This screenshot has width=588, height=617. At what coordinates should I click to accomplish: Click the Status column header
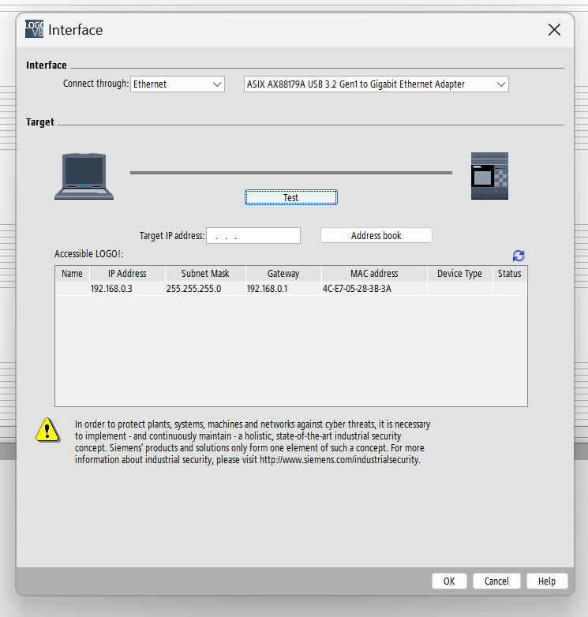click(509, 274)
